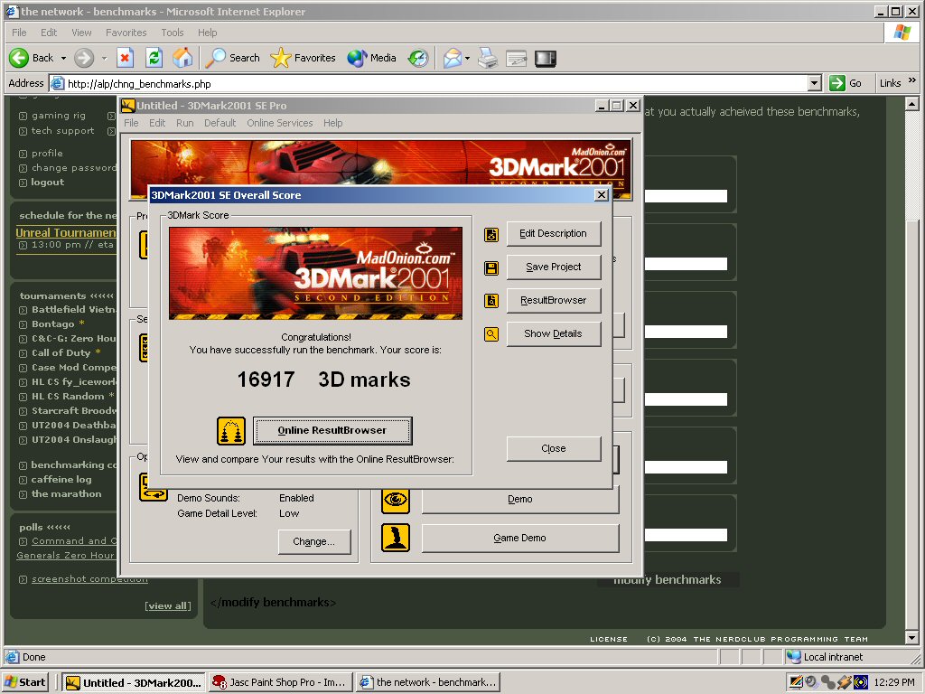The height and width of the screenshot is (694, 925).
Task: Open the Media pane in IE toolbar
Action: [371, 58]
